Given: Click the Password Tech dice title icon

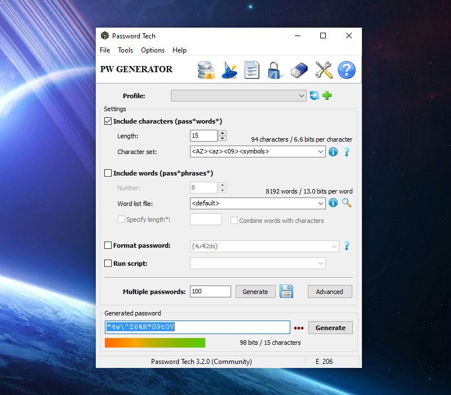Looking at the screenshot, I should (105, 36).
